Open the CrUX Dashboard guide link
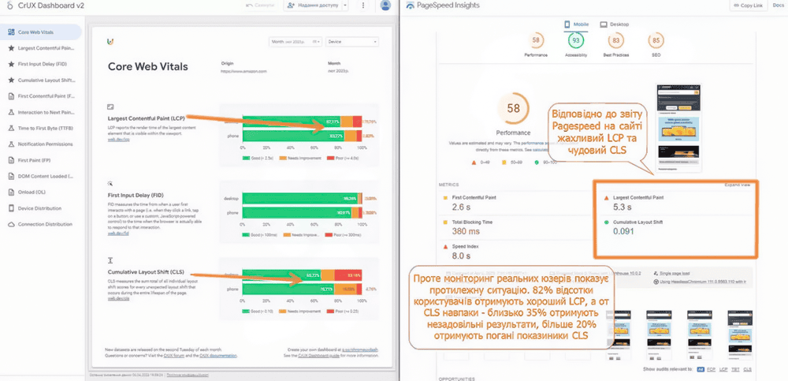This screenshot has width=788, height=381. (x=318, y=355)
